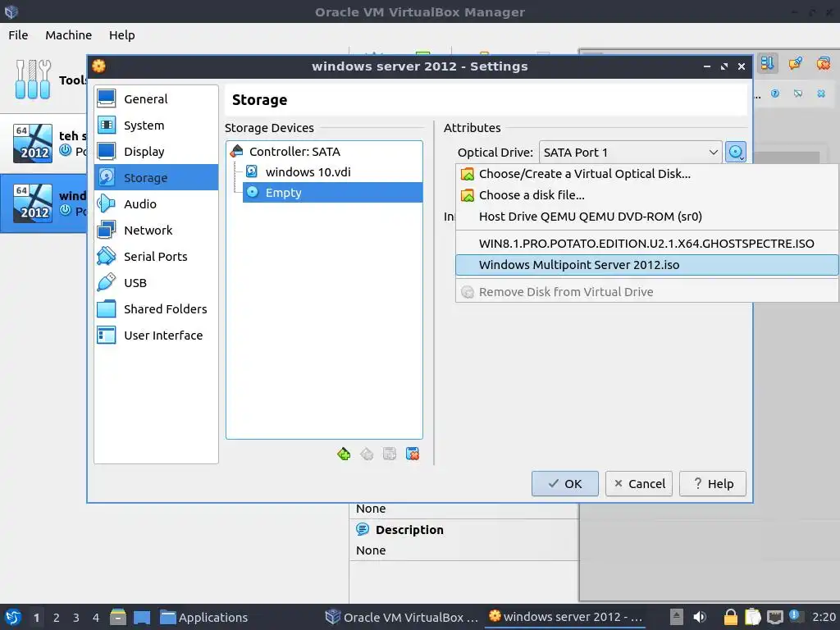840x630 pixels.
Task: Click the clipboard manager tray icon
Action: tap(753, 617)
